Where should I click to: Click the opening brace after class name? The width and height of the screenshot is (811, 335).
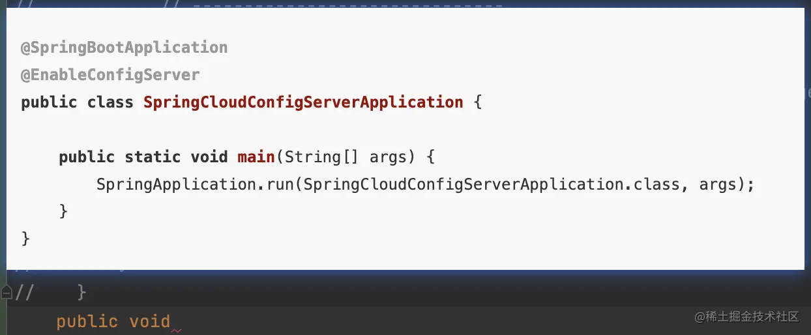pyautogui.click(x=478, y=102)
